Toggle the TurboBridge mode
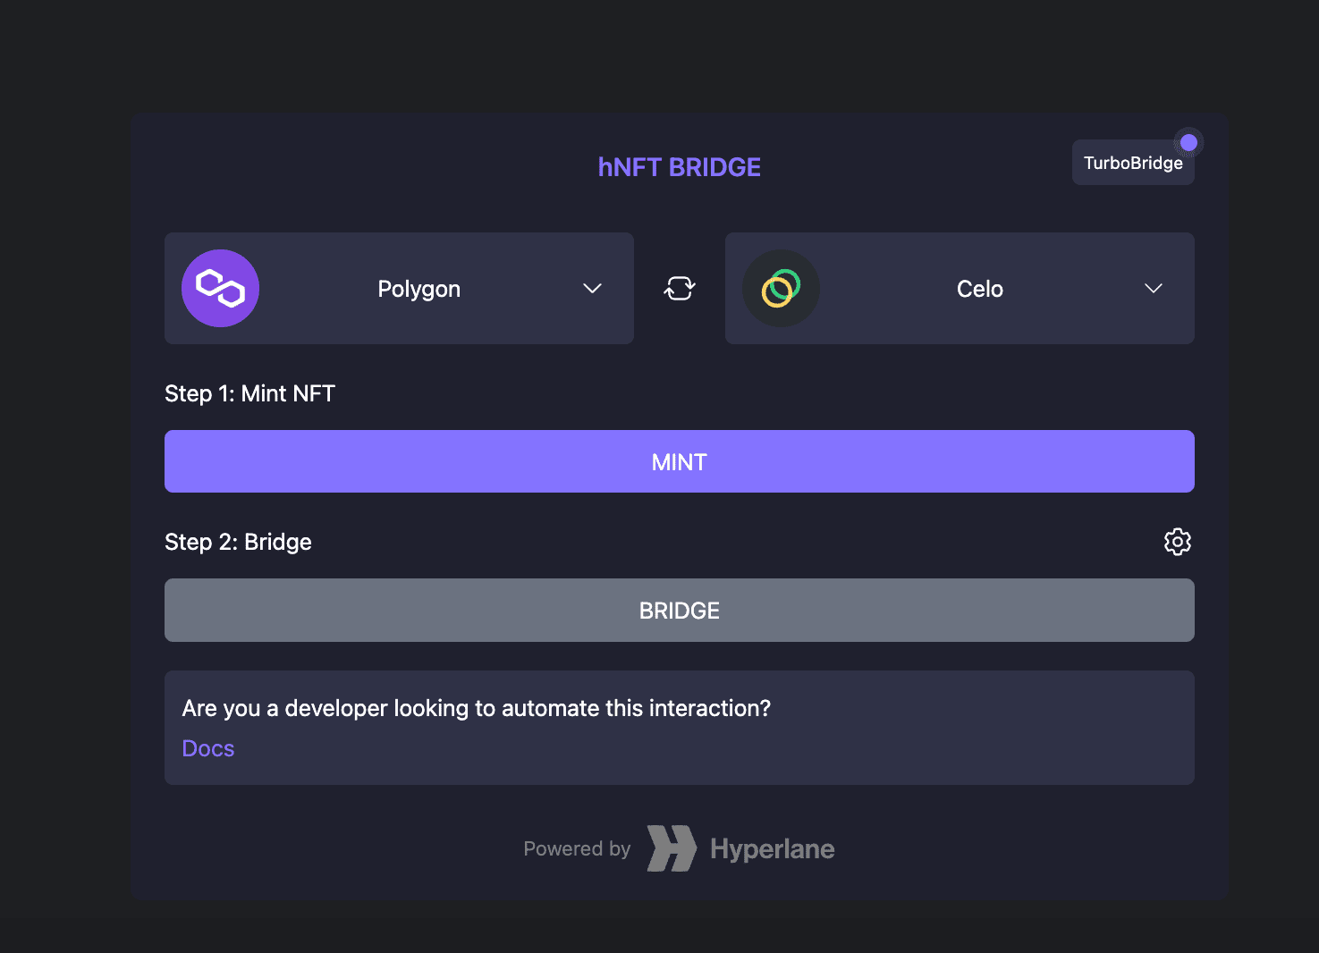1319x953 pixels. pos(1132,163)
